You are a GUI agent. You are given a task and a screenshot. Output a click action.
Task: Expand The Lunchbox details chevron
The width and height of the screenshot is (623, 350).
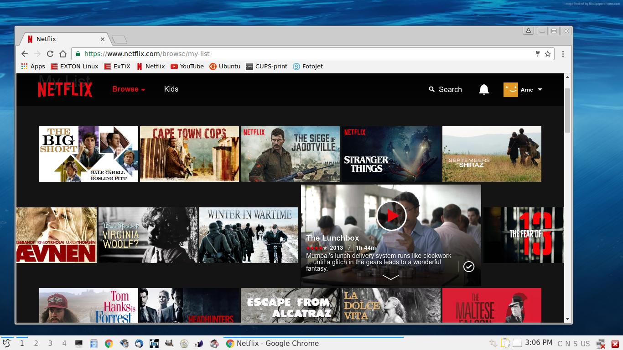click(390, 277)
